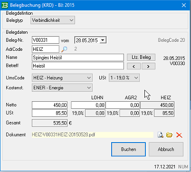Image resolution: width=191 pixels, height=172 pixels.
Task: Open the Belegtyp Verbindlichkeit dropdown
Action: click(53, 20)
